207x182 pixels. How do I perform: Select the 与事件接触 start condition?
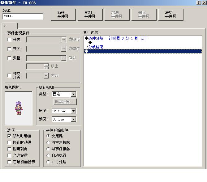(x=48, y=149)
